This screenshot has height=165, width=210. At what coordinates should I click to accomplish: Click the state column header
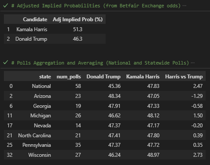point(45,77)
